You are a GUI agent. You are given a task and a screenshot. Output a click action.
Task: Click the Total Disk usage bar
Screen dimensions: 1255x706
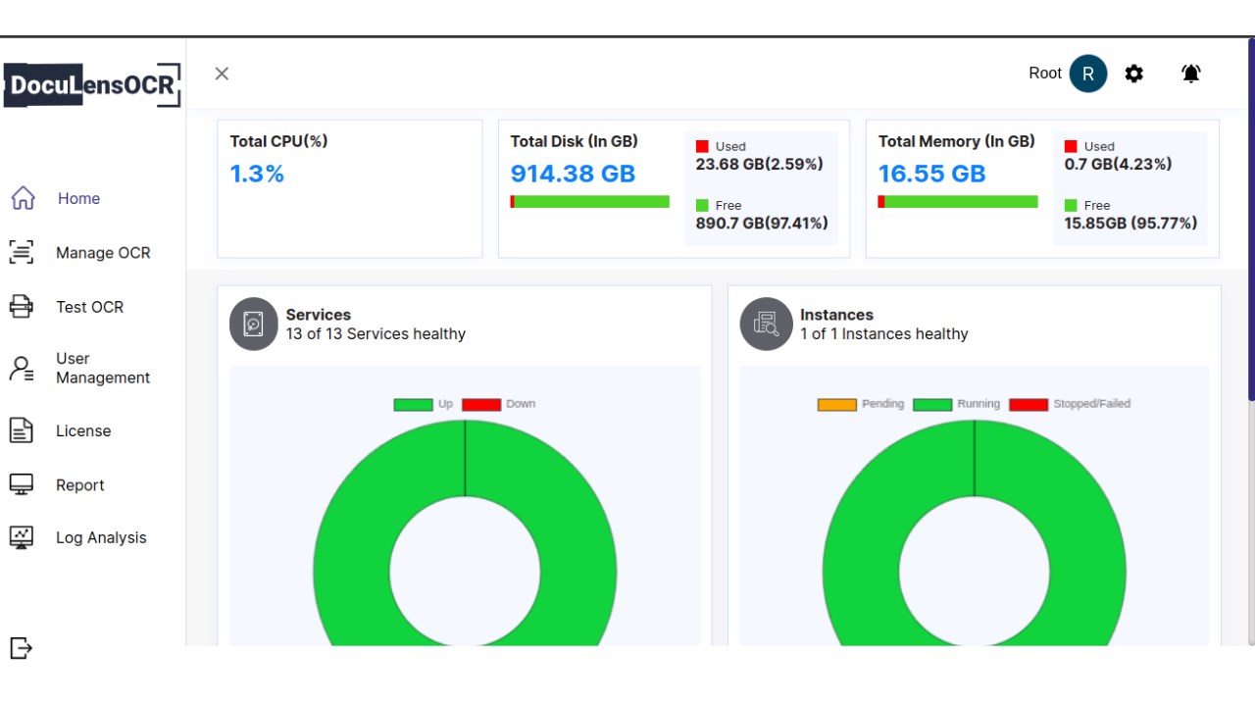[589, 201]
